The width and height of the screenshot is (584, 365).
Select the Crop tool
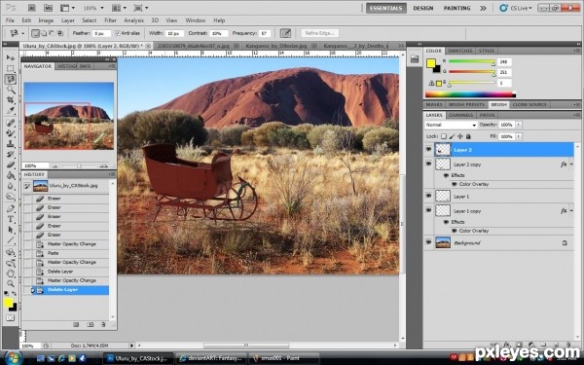tap(11, 100)
